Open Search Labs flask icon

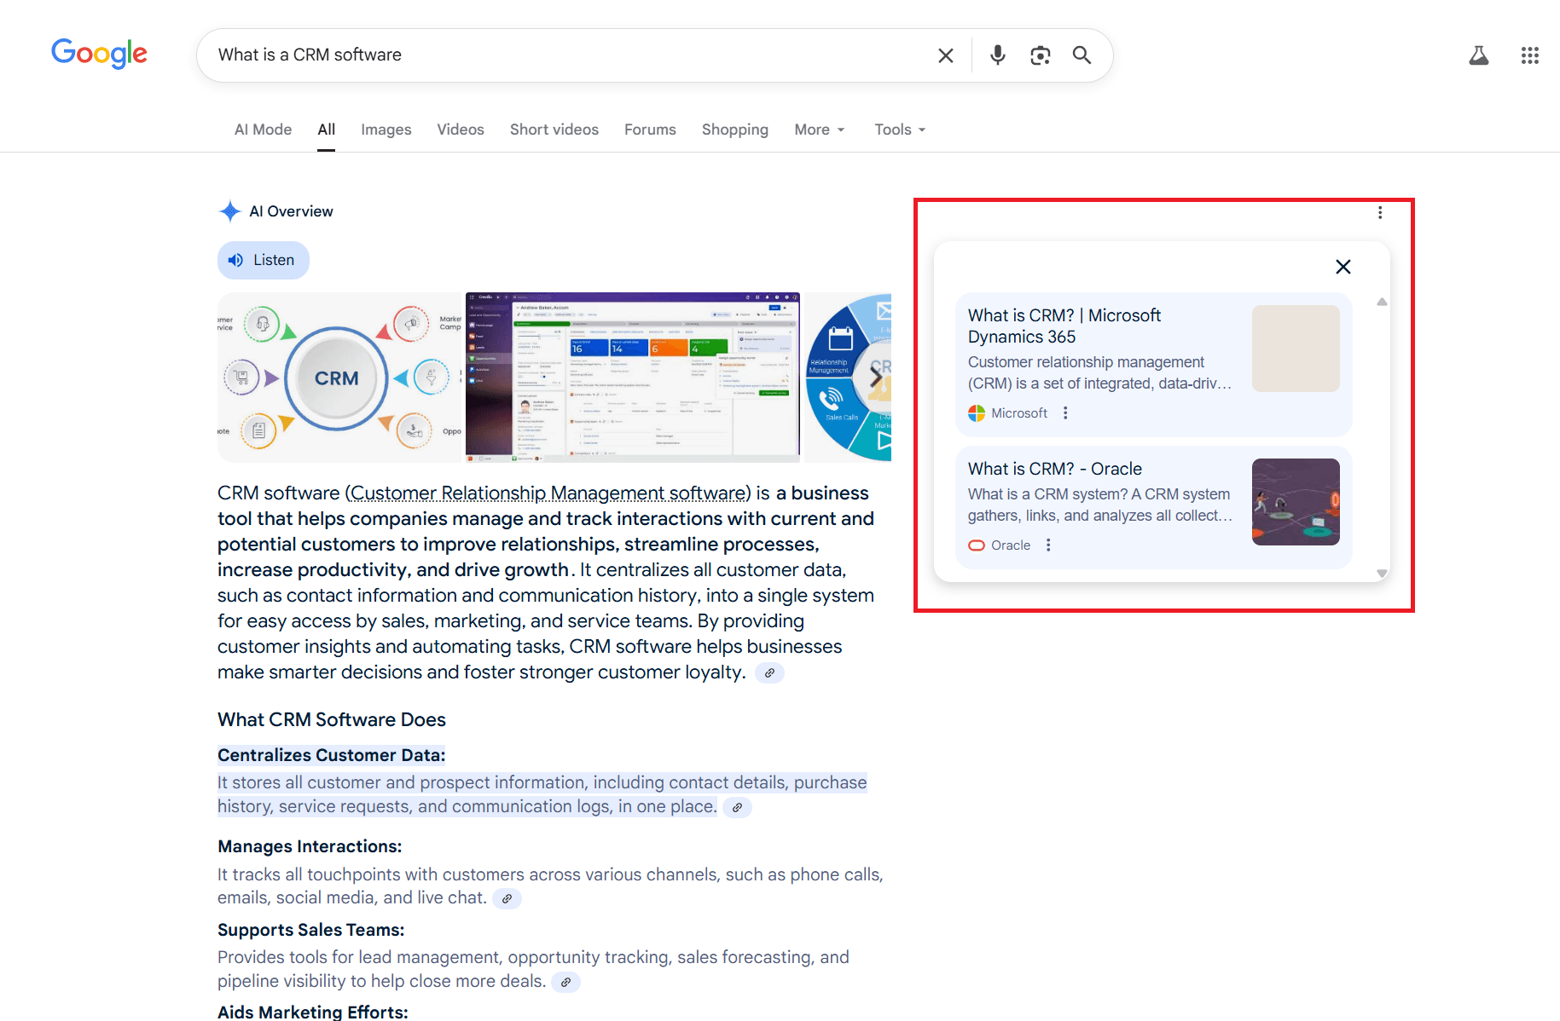click(1478, 55)
